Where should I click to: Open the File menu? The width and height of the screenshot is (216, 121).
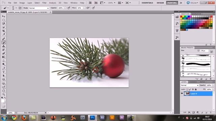pyautogui.click(x=9, y=3)
